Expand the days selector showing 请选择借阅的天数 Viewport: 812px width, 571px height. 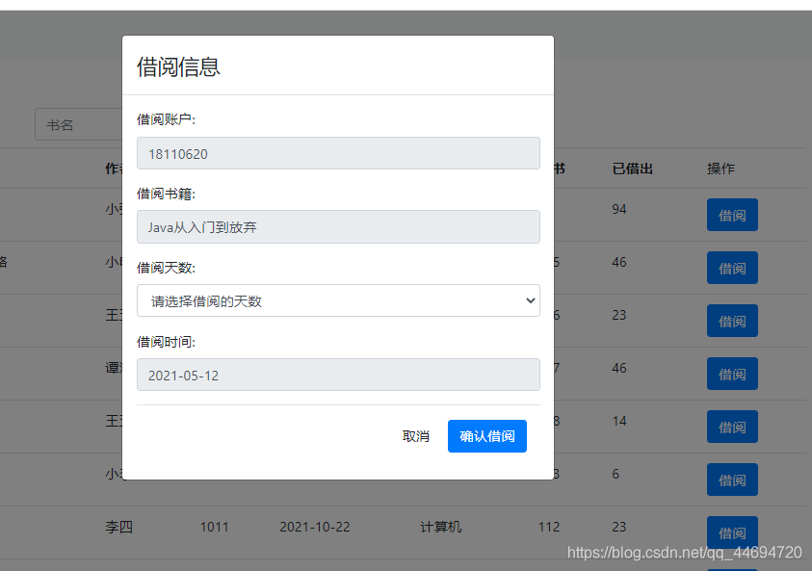pos(338,300)
